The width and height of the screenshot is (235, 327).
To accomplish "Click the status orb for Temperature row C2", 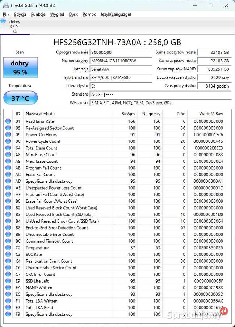I will [x=8, y=247].
